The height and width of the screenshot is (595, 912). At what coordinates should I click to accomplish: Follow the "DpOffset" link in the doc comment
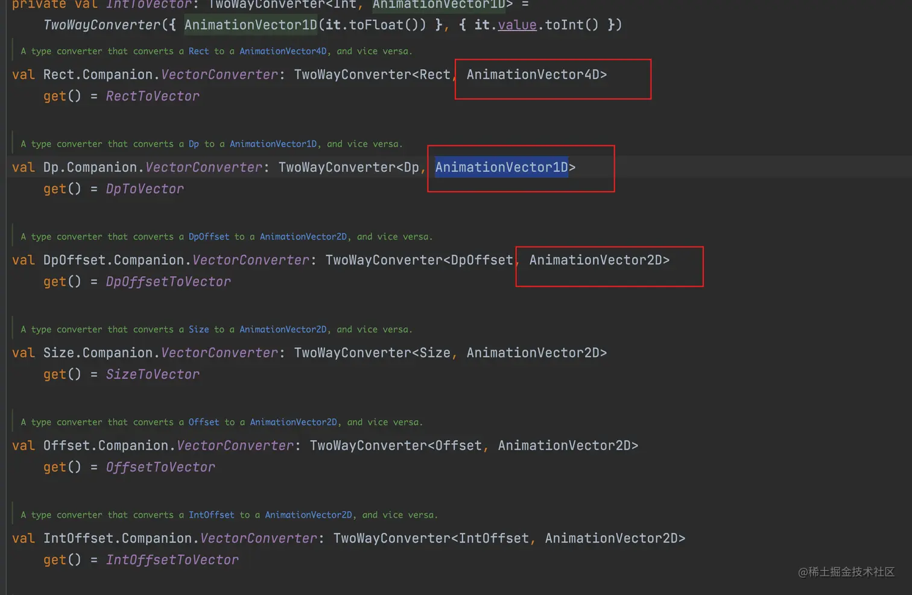tap(209, 237)
